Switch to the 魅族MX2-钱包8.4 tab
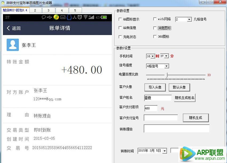The image size is (227, 163). click(15, 10)
